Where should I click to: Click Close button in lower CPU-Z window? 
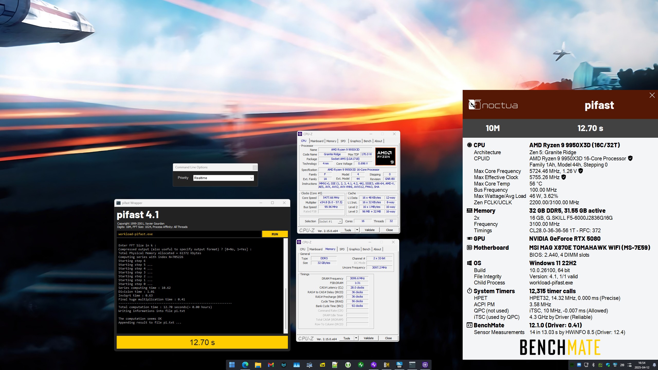388,338
